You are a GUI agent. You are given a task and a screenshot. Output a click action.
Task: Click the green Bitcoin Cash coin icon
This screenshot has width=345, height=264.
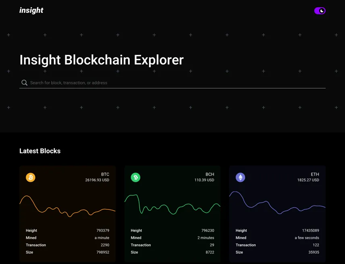pos(135,177)
